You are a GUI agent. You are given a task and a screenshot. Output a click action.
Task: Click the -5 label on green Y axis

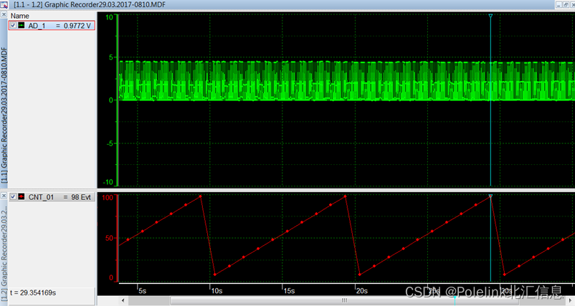point(110,143)
